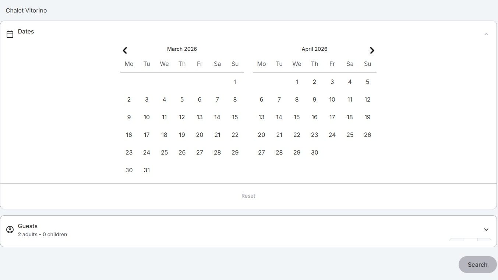Expand the Guests section chevron
Viewport: 498px width, 280px height.
(x=486, y=230)
